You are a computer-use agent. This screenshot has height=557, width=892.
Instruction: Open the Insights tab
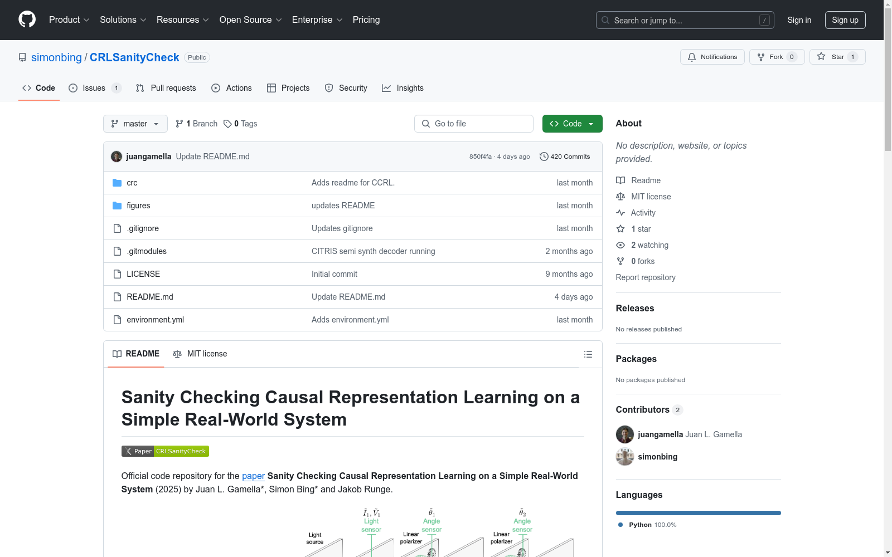pyautogui.click(x=403, y=88)
